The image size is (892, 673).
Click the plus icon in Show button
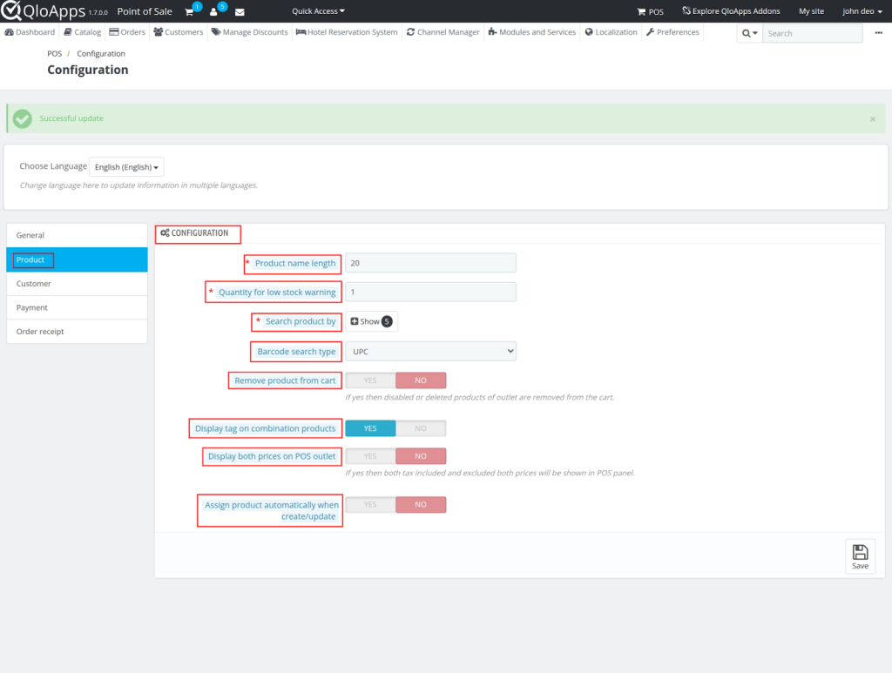click(355, 321)
